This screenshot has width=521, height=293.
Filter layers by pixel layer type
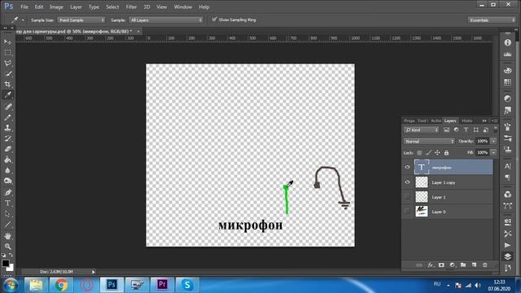[446, 130]
